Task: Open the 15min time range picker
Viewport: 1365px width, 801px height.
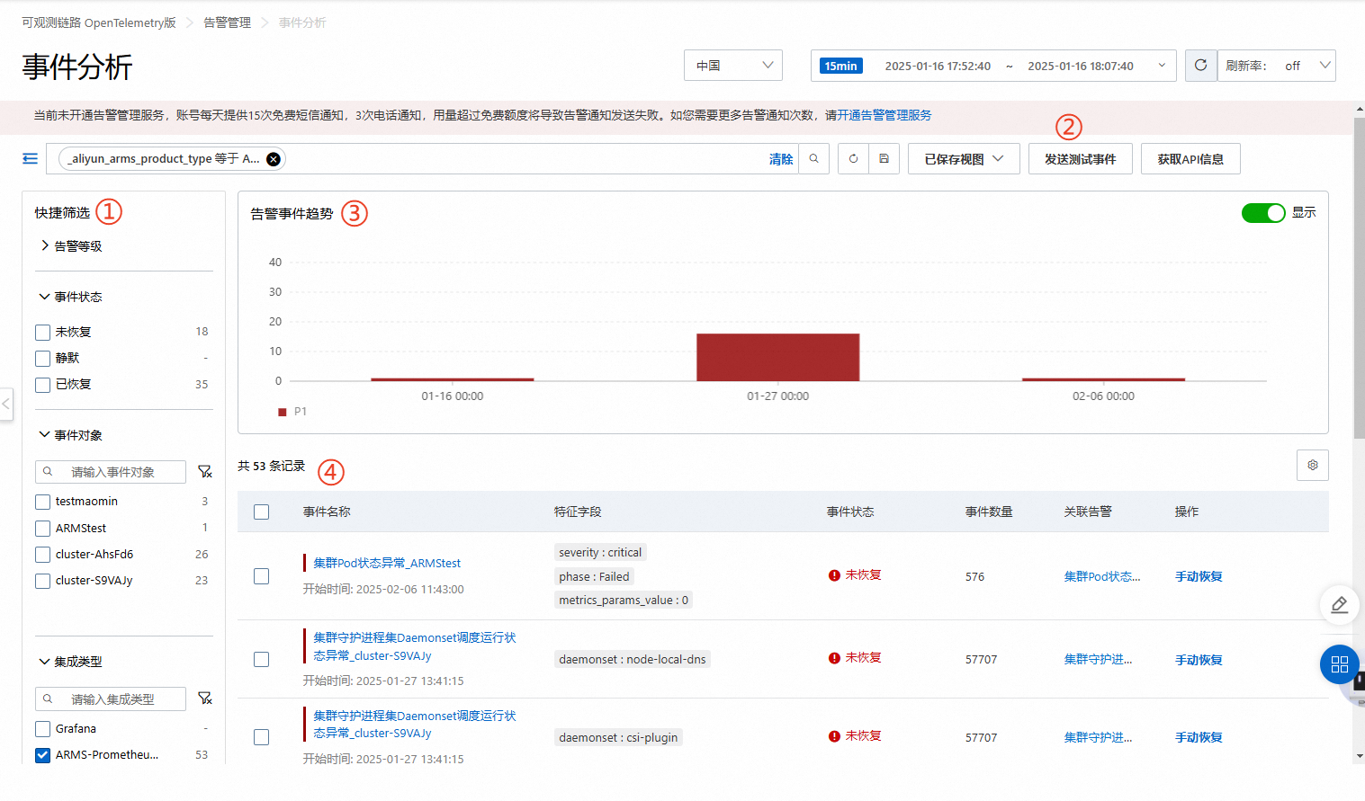Action: click(x=993, y=66)
